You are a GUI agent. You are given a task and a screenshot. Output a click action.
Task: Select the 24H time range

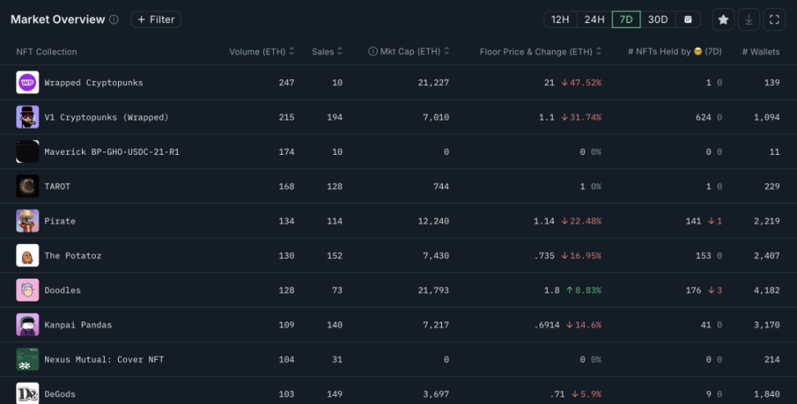tap(594, 20)
